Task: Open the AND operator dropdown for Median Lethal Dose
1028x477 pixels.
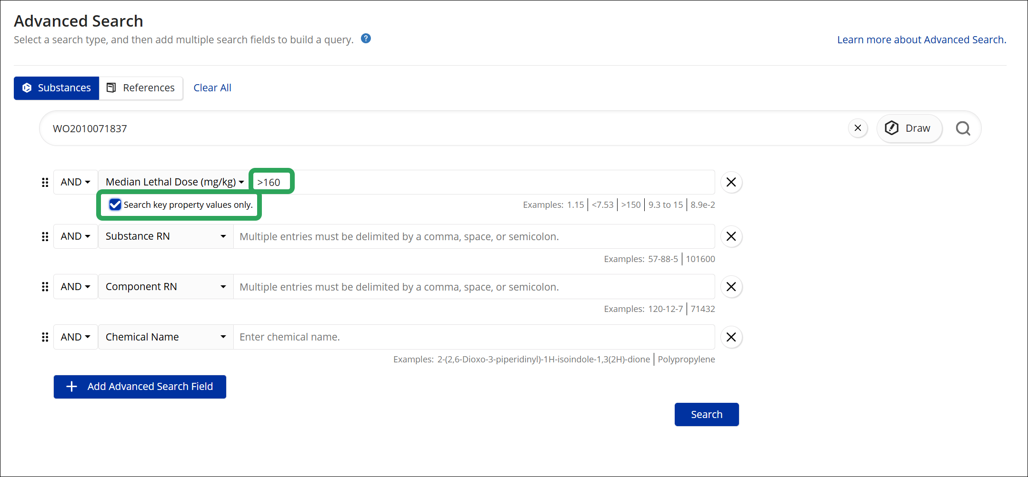Action: 76,182
